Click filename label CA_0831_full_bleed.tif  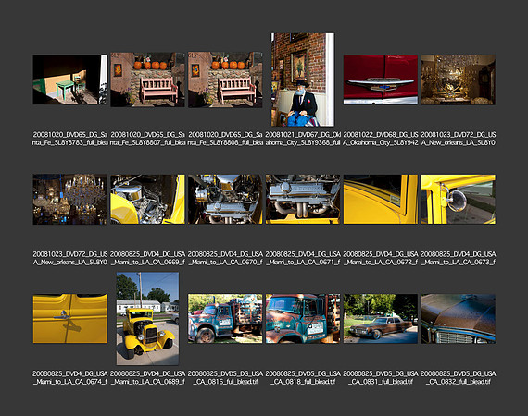tap(381, 377)
